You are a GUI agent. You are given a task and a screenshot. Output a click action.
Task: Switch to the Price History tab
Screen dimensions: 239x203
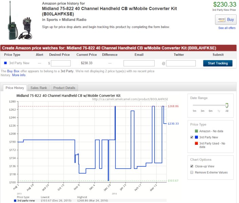(x=15, y=88)
